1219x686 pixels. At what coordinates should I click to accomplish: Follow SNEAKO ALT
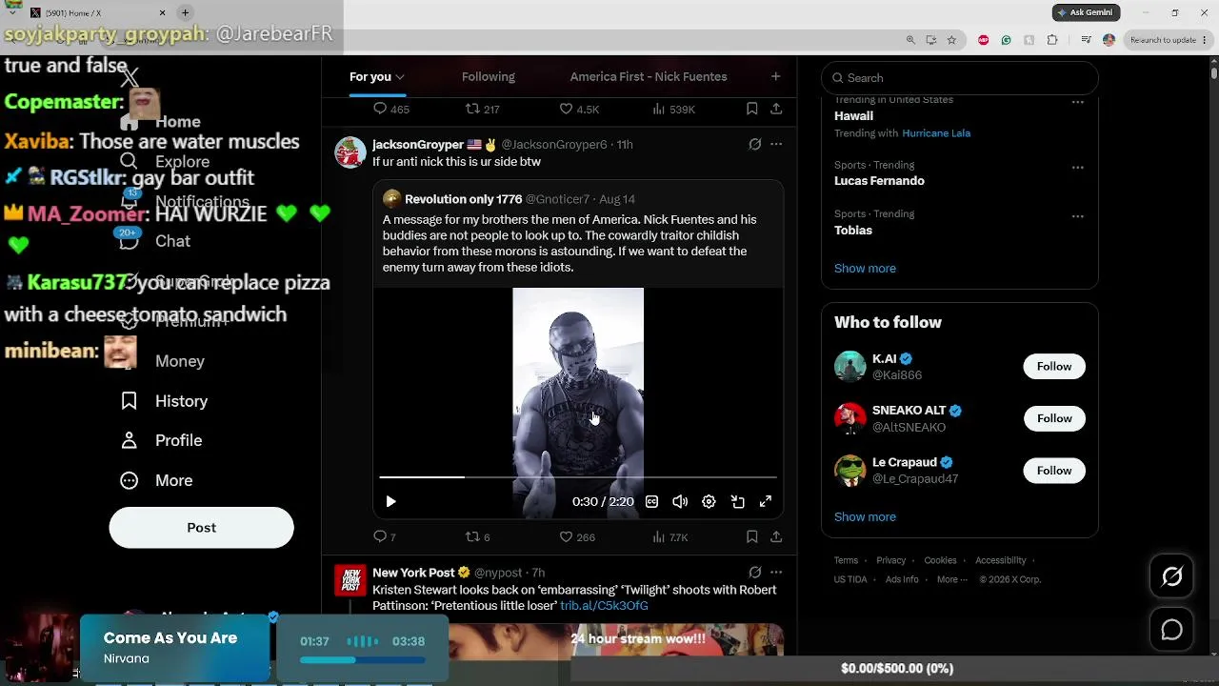[x=1054, y=418]
